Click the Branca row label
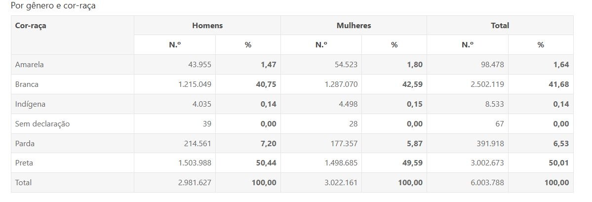The height and width of the screenshot is (202, 592). tap(27, 84)
